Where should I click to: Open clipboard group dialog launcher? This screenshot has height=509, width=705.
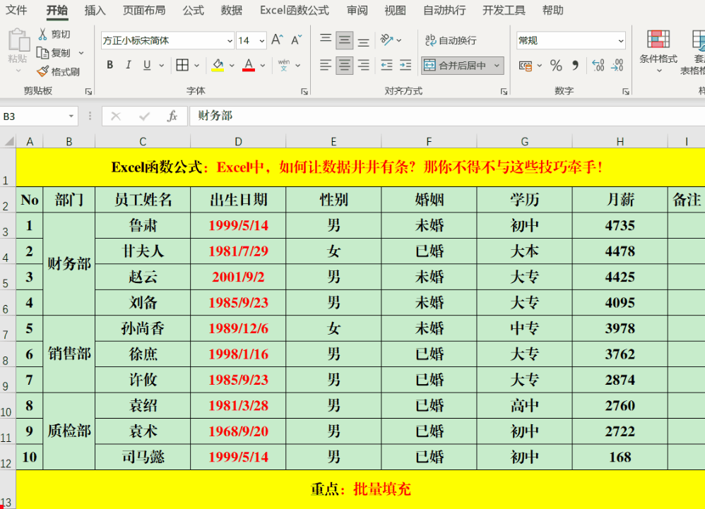click(x=88, y=91)
